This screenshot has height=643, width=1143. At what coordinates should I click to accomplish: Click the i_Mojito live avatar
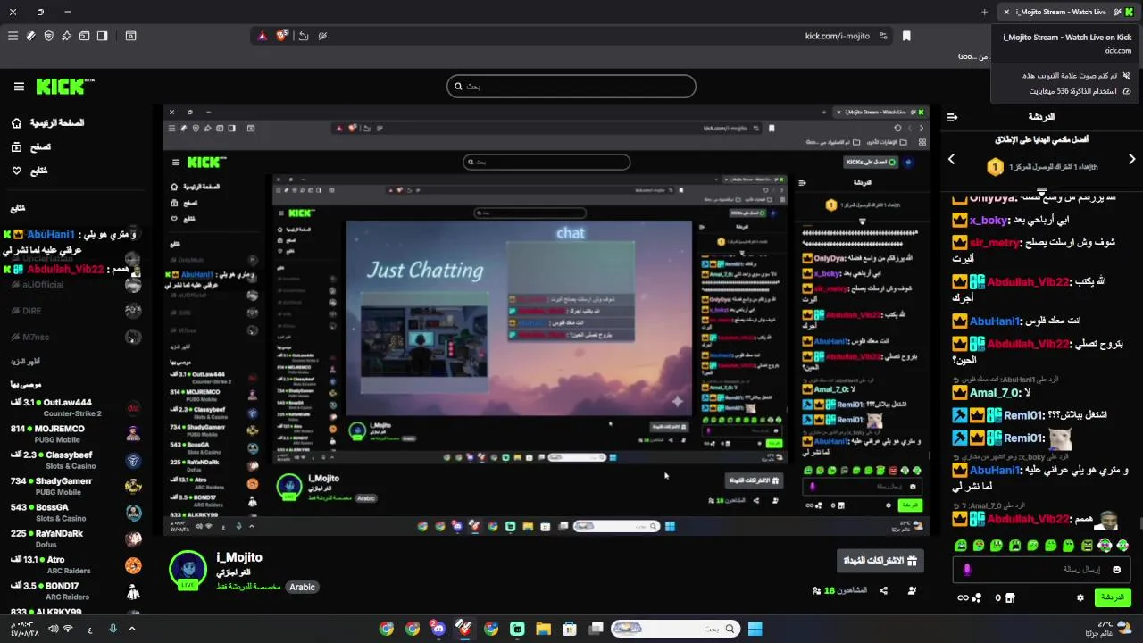coord(188,570)
